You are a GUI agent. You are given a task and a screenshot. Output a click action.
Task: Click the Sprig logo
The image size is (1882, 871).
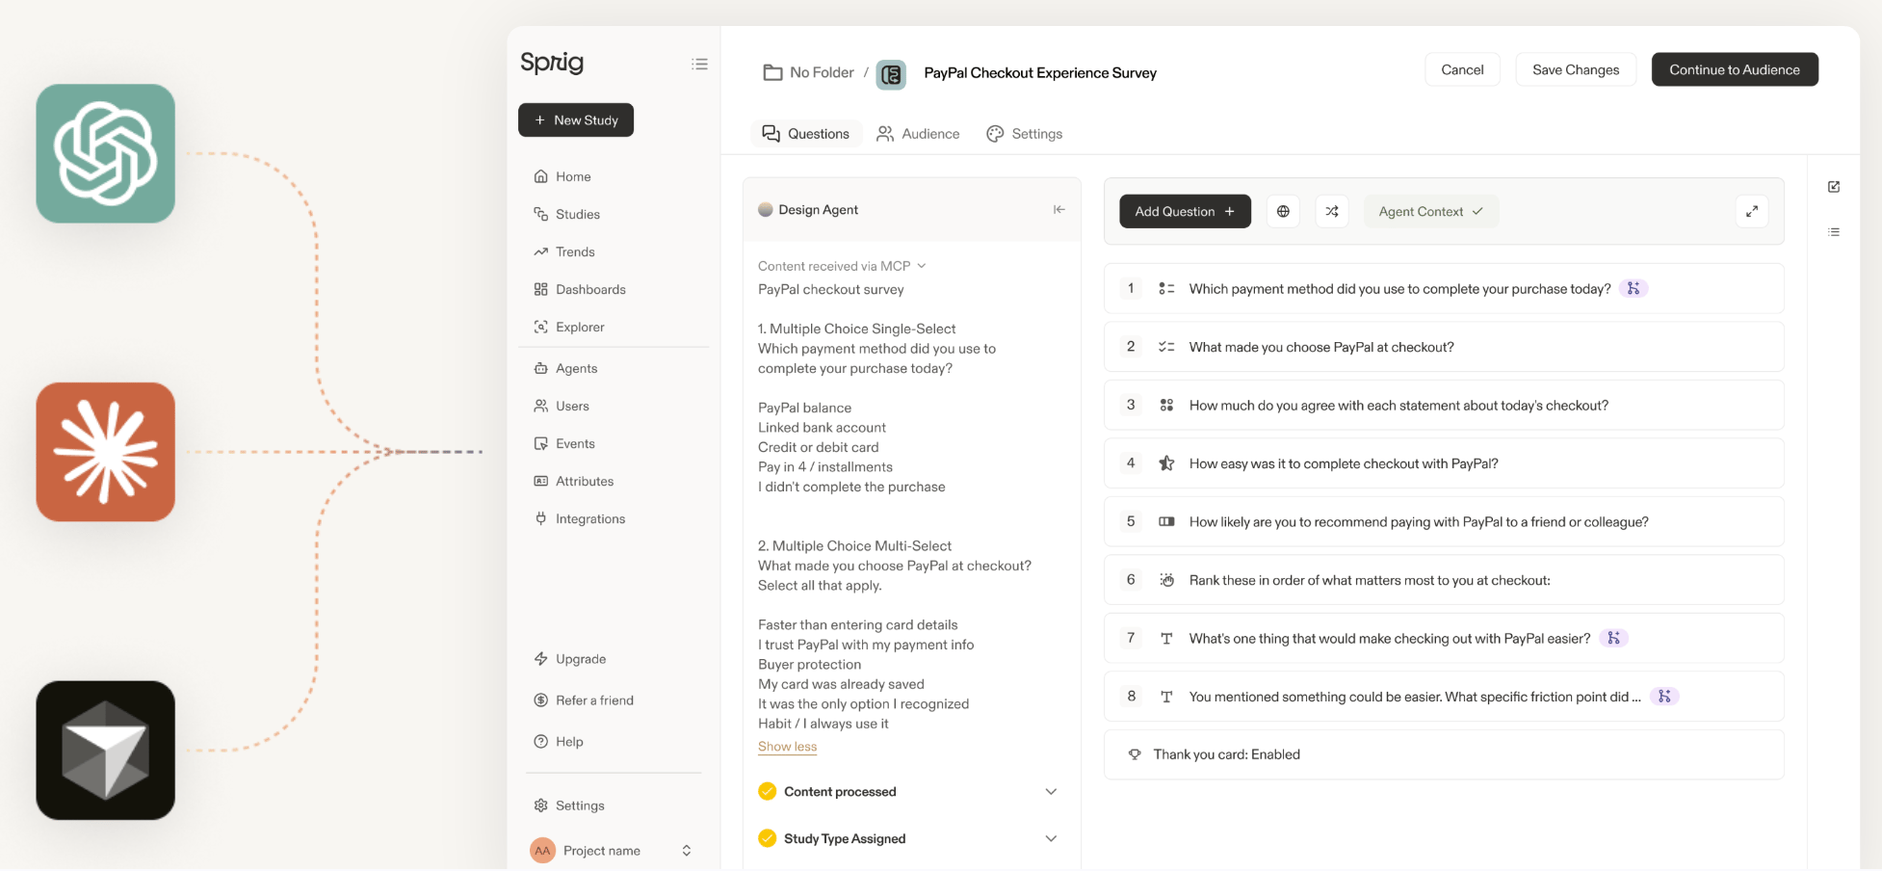(x=552, y=63)
